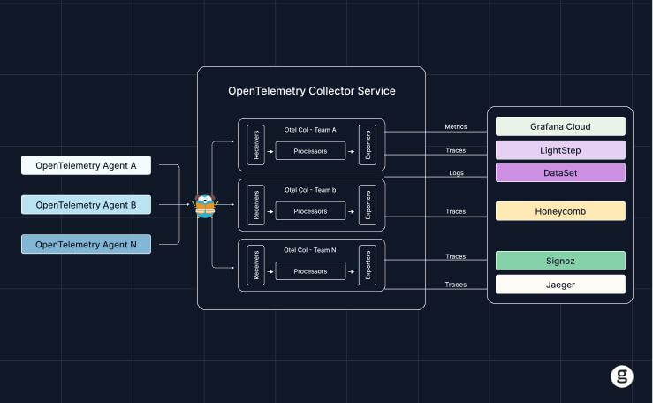653x403 pixels.
Task: Select Exporters block in Team N collector
Action: coord(368,265)
